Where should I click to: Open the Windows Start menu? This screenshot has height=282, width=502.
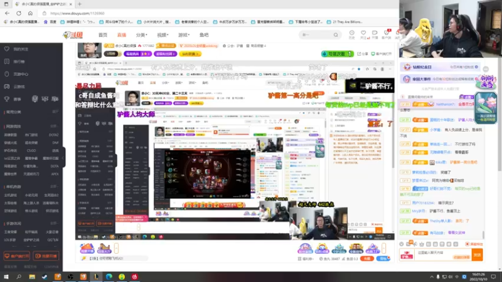[x=6, y=276]
